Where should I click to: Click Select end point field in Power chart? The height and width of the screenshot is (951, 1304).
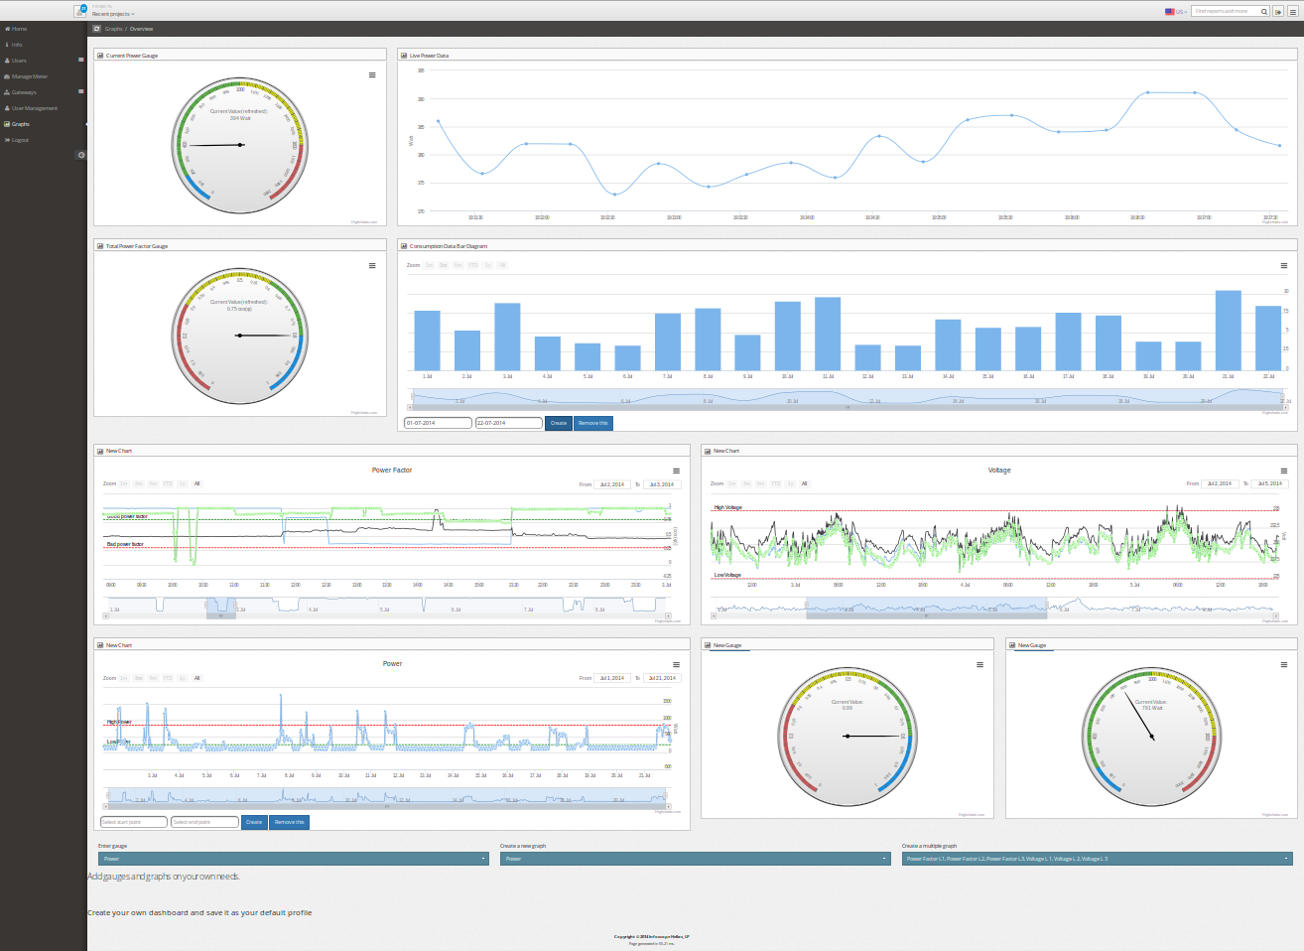(x=205, y=822)
